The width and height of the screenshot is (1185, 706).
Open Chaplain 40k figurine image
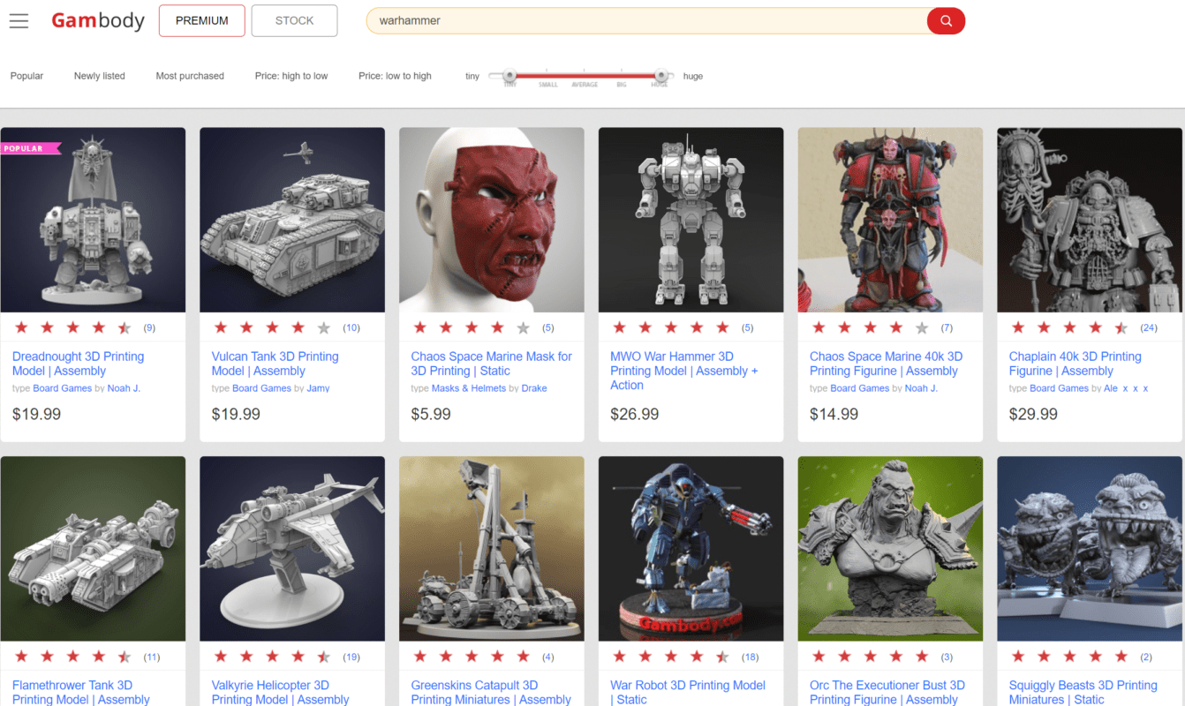[x=1090, y=220]
